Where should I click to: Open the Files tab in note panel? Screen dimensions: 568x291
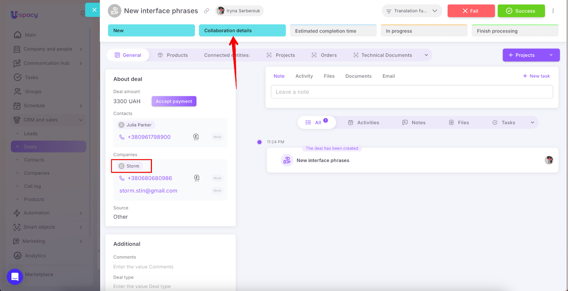click(329, 76)
